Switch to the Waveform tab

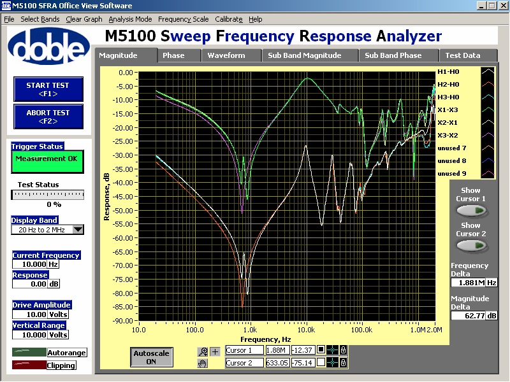[231, 55]
